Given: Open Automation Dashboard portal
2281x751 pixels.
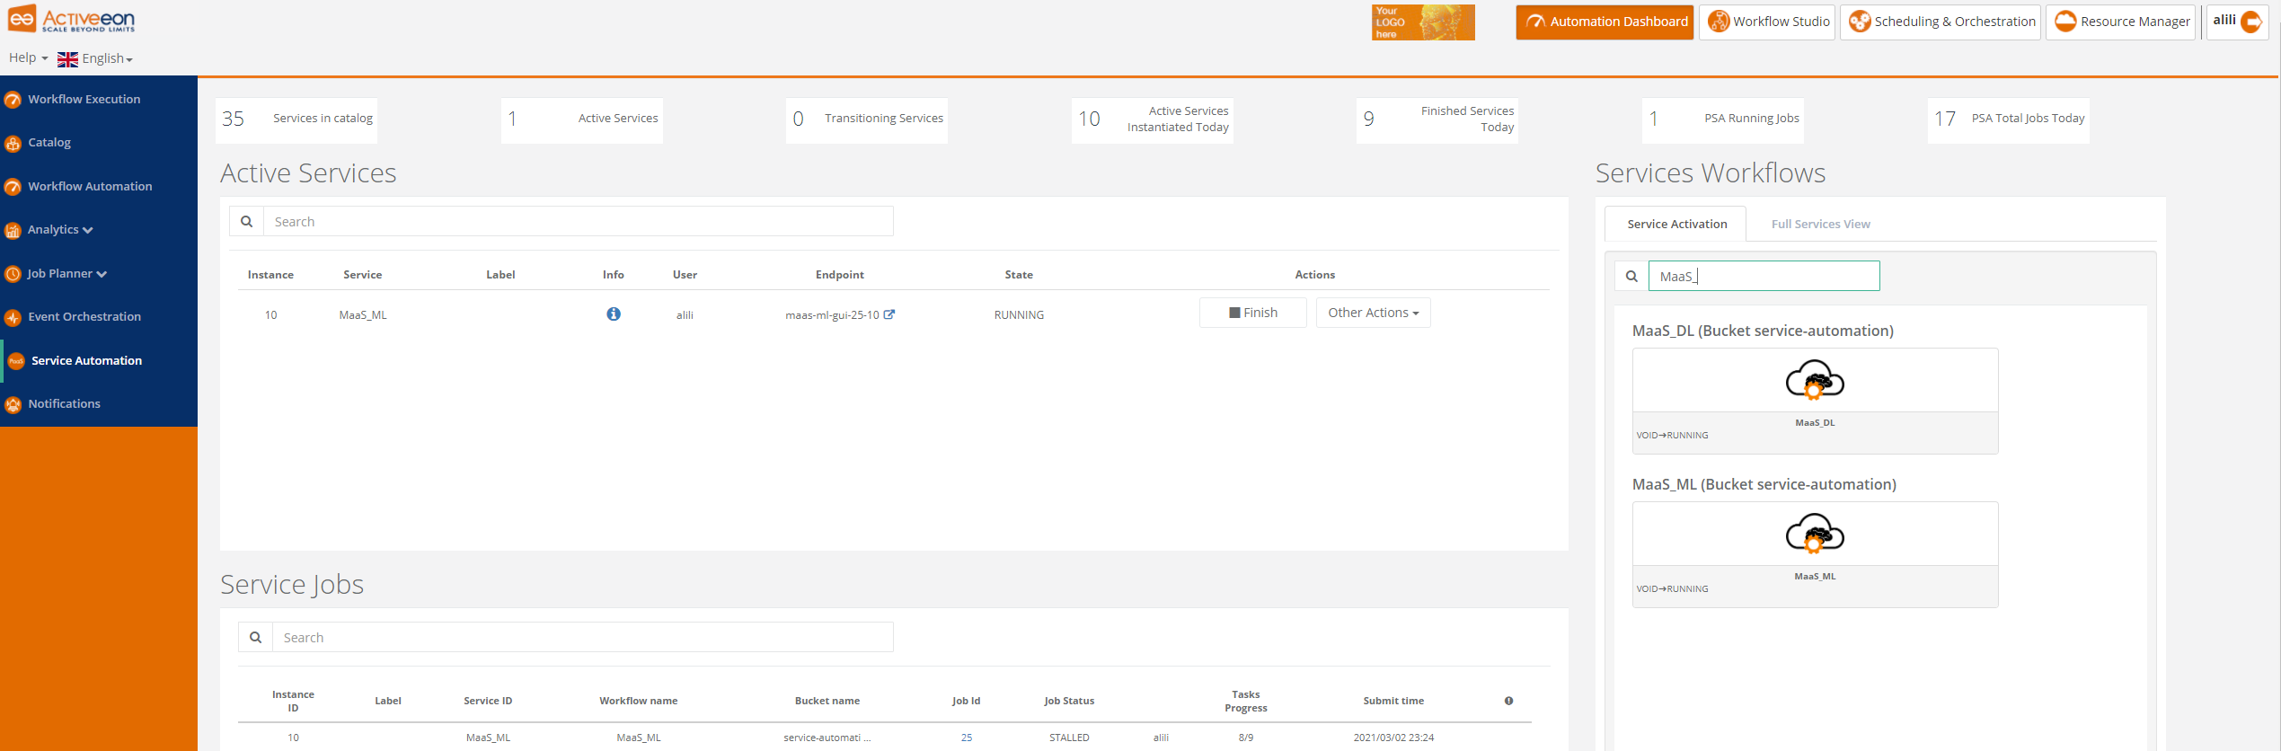Looking at the screenshot, I should pos(1605,22).
